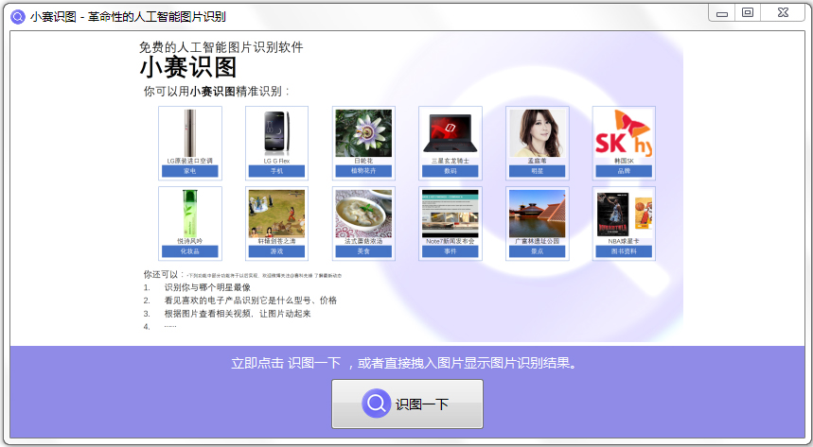813x447 pixels.
Task: Click the 品牌 category label
Action: point(624,171)
